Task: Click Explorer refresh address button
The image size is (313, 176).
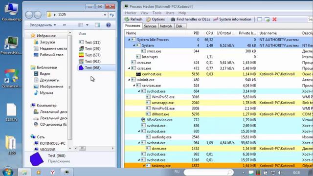Action: [x=112, y=15]
